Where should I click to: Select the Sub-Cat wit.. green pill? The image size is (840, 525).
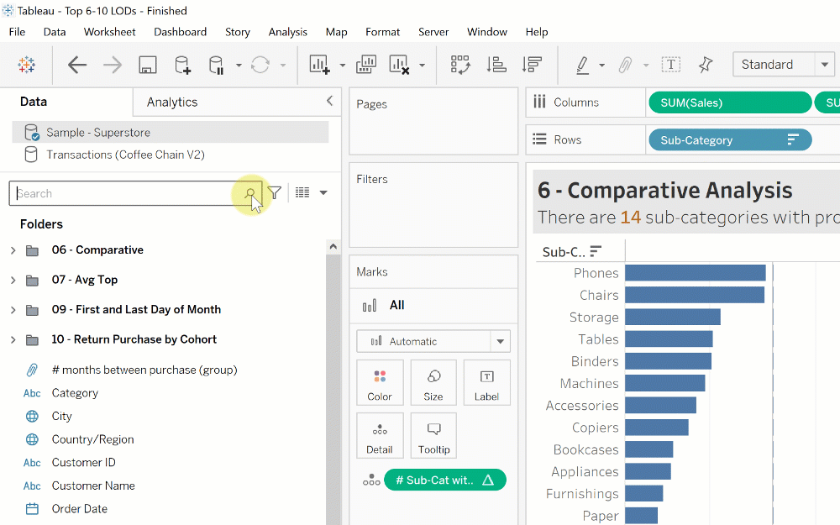(x=445, y=480)
